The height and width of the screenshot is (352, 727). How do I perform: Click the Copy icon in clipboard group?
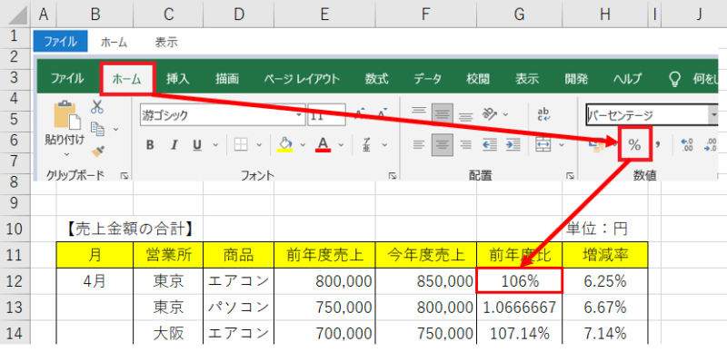[97, 128]
